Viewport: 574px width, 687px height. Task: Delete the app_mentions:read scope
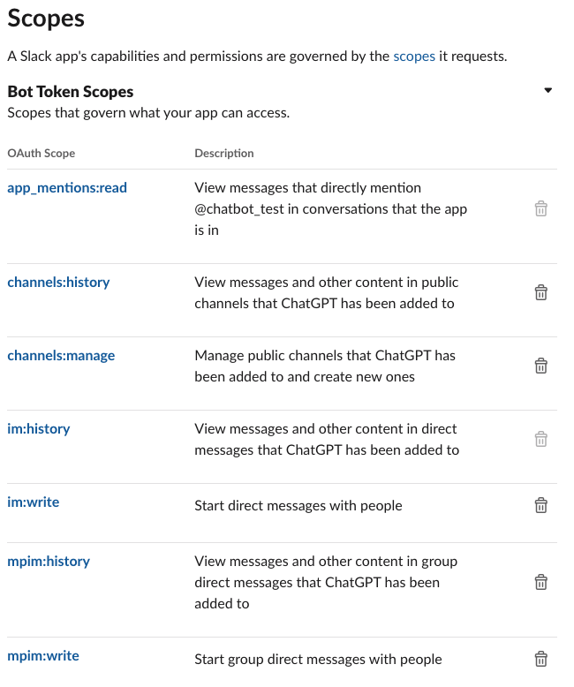tap(541, 209)
